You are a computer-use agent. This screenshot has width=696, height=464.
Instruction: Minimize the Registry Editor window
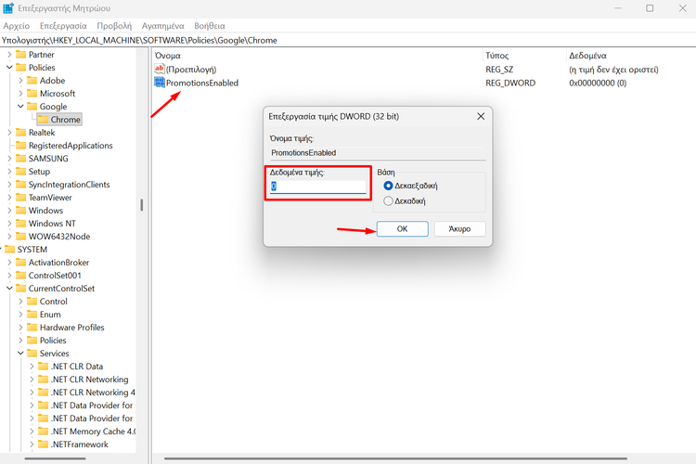coord(617,8)
